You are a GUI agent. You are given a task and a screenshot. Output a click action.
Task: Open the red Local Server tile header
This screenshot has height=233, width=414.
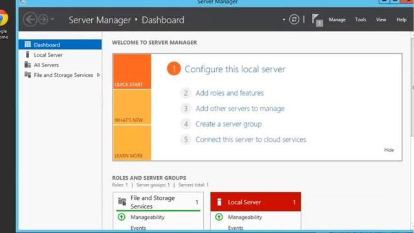coord(256,202)
